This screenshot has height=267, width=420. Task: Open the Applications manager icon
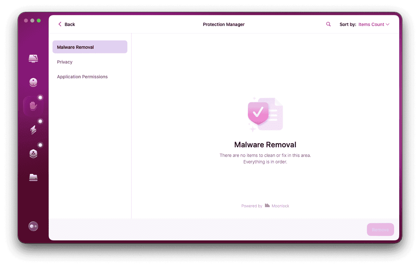[x=33, y=153]
